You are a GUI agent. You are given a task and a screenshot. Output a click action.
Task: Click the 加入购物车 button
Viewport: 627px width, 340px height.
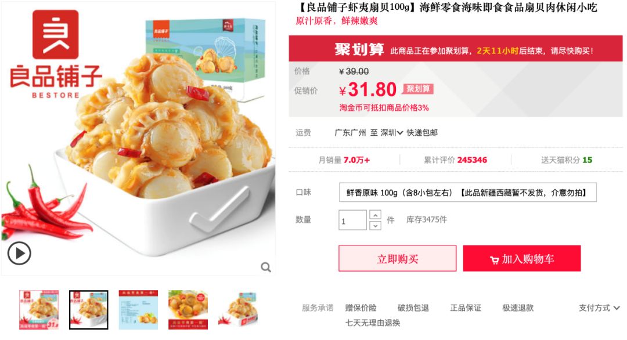(x=522, y=259)
